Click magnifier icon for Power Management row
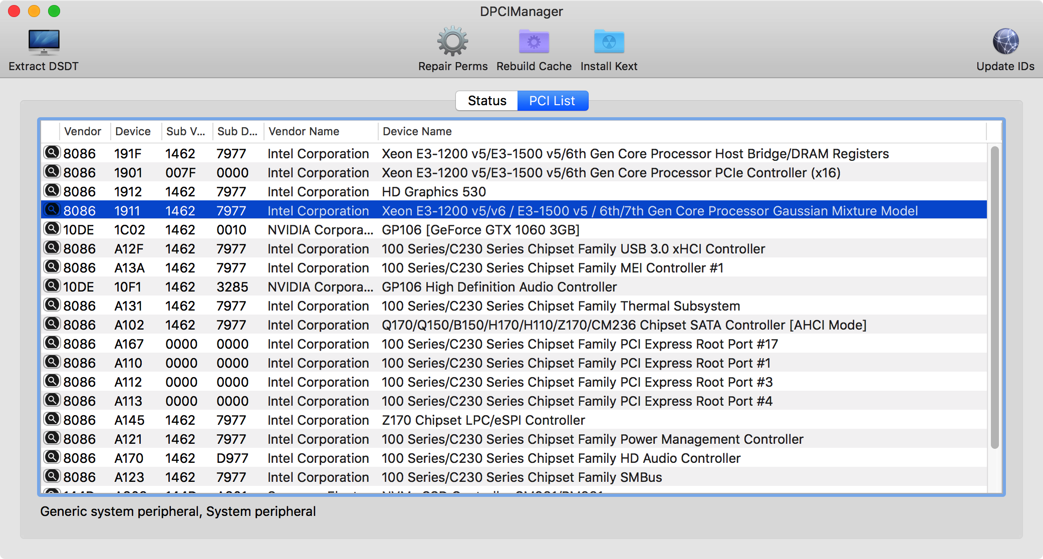The width and height of the screenshot is (1043, 559). 52,438
